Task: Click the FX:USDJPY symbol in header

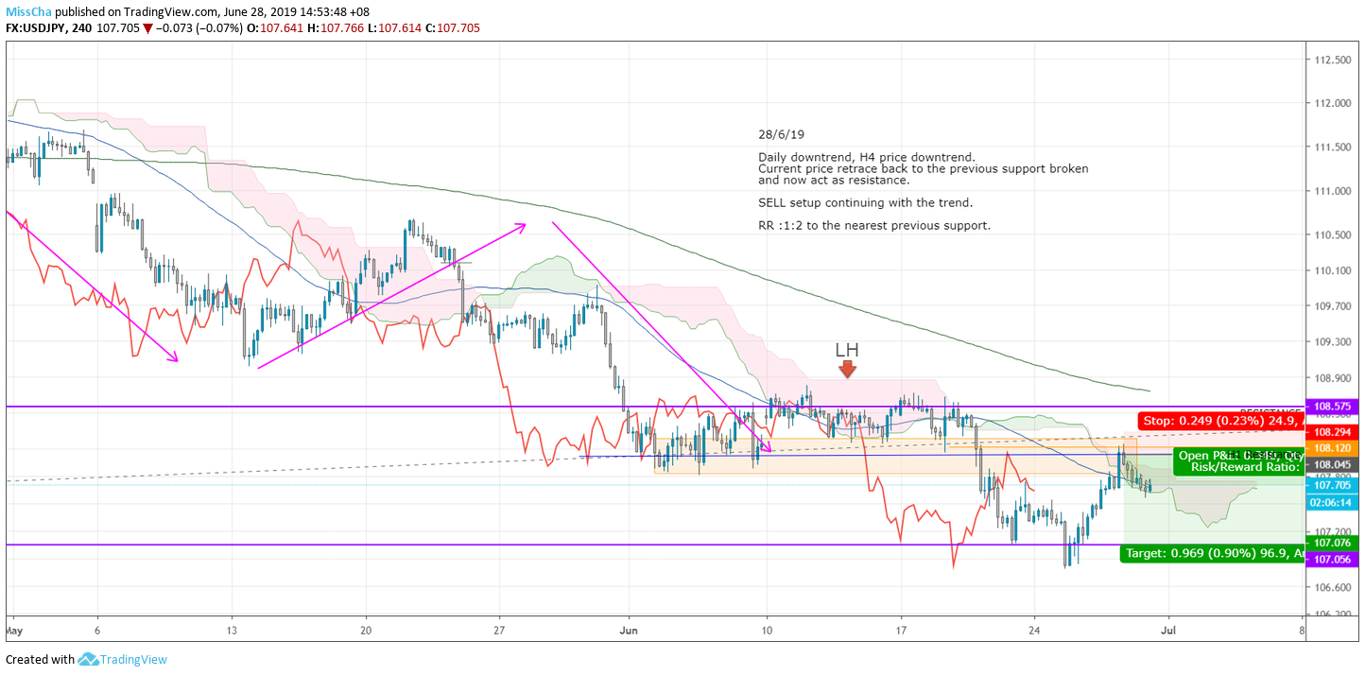Action: click(x=36, y=28)
